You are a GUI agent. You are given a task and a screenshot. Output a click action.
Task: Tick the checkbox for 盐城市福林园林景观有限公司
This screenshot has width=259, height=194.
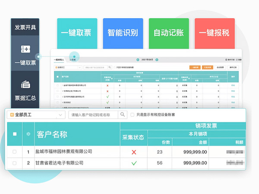15,152
